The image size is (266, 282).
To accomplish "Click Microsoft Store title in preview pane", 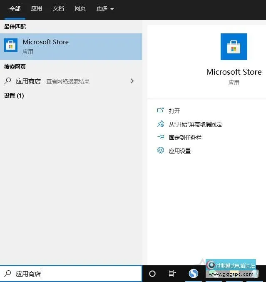I will [234, 72].
